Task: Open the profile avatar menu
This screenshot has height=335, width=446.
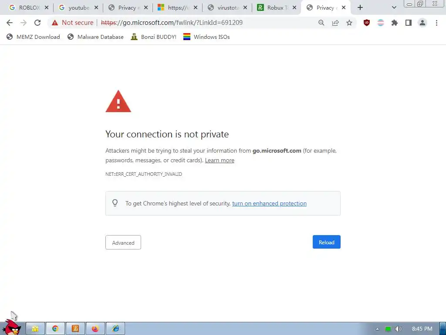Action: tap(422, 23)
